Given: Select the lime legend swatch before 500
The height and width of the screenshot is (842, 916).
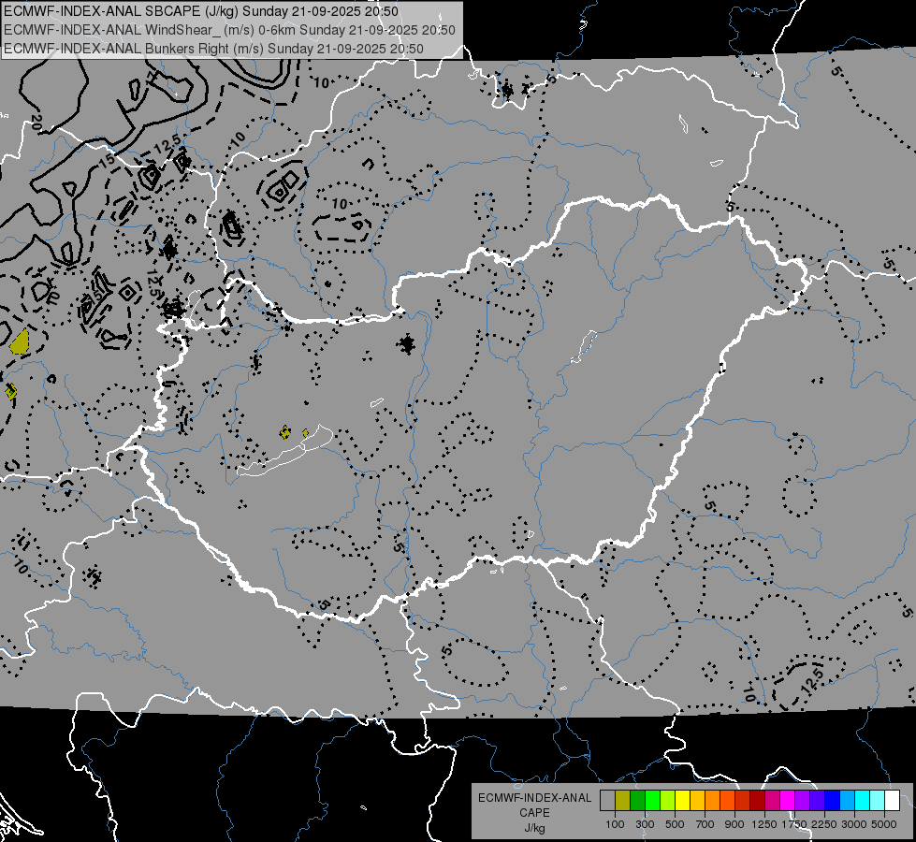Looking at the screenshot, I should point(668,801).
